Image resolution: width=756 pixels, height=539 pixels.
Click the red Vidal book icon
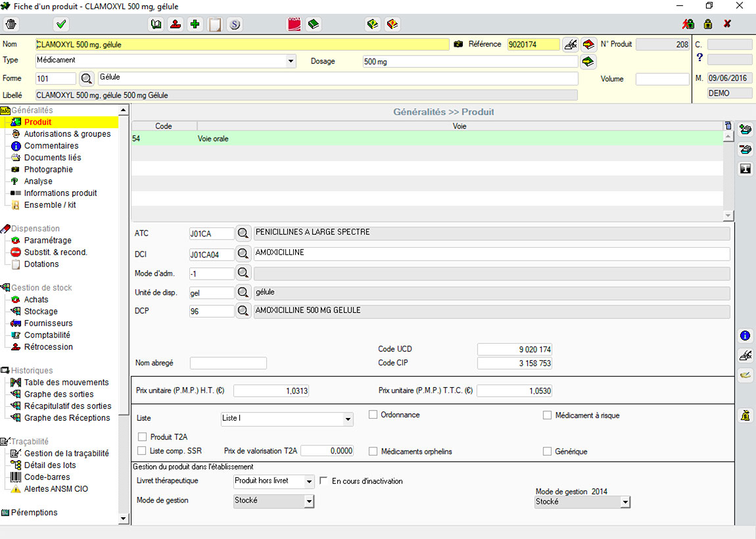[294, 24]
